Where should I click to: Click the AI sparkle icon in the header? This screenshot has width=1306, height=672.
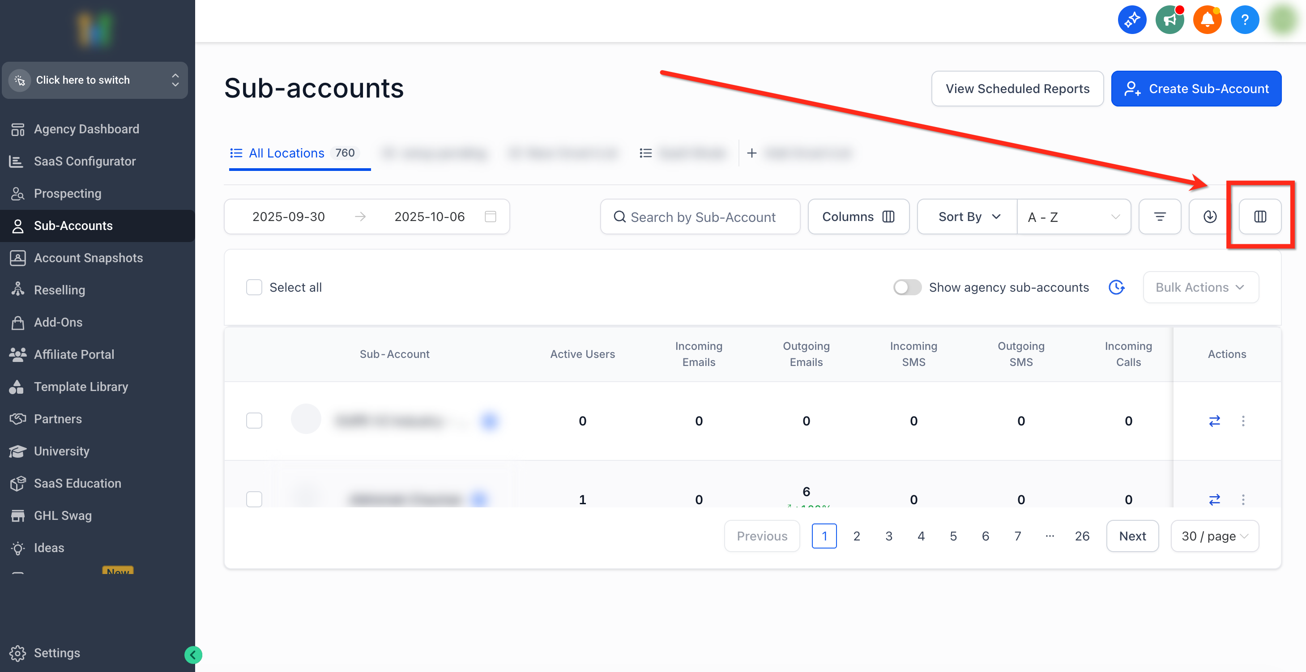click(1131, 20)
